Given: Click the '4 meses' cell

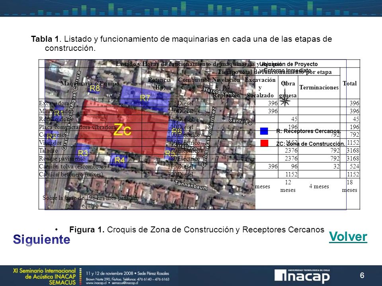Looking at the screenshot, I should [x=319, y=186].
